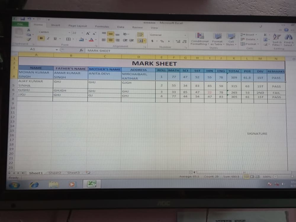Select the Sheet2 worksheet tab
Image resolution: width=296 pixels, height=222 pixels.
55,173
